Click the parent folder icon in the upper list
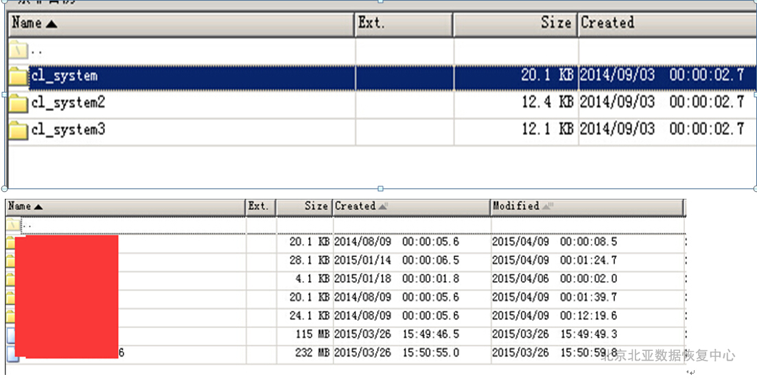This screenshot has width=757, height=390. [19, 49]
